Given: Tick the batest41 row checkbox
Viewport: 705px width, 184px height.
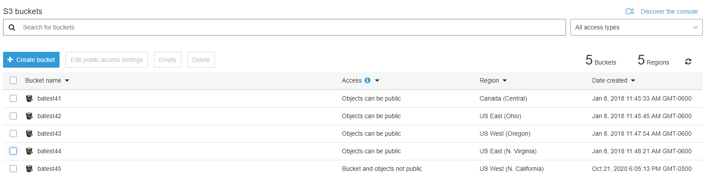Looking at the screenshot, I should [x=13, y=98].
